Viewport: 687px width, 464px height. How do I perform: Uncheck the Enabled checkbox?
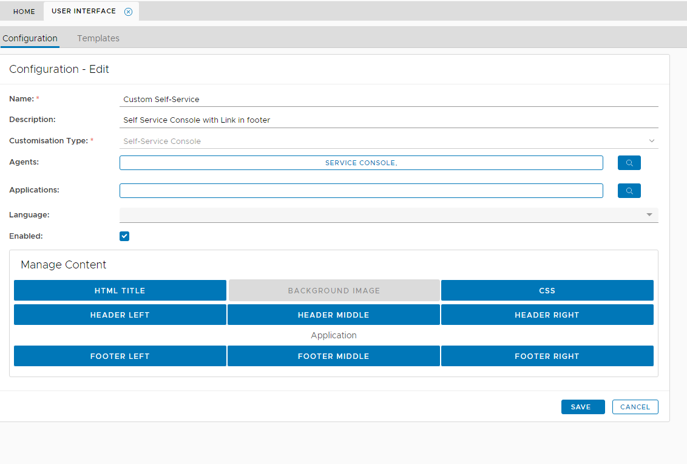point(124,236)
